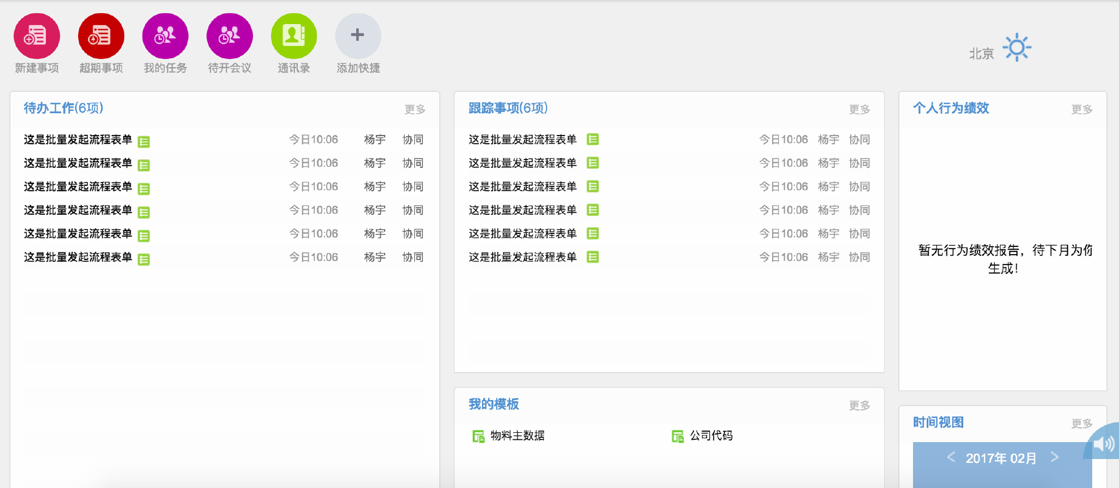The width and height of the screenshot is (1119, 488).
Task: Expand 更多 in the 跟踪事项 panel
Action: point(859,109)
